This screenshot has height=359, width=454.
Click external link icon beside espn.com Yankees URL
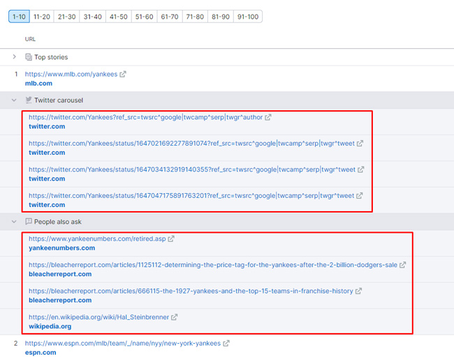[x=226, y=344]
